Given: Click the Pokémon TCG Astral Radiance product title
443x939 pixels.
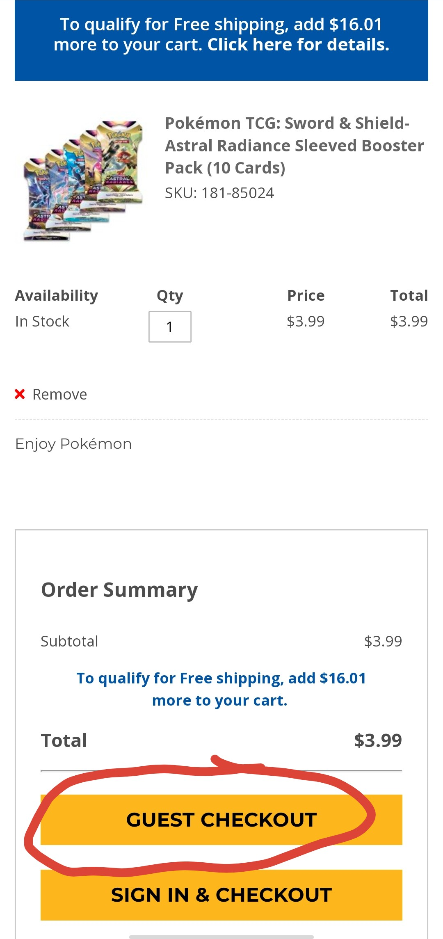Looking at the screenshot, I should click(x=294, y=146).
